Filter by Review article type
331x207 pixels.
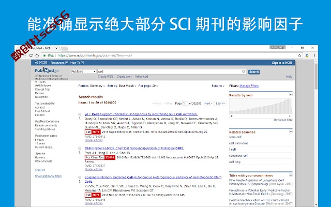click(x=39, y=93)
